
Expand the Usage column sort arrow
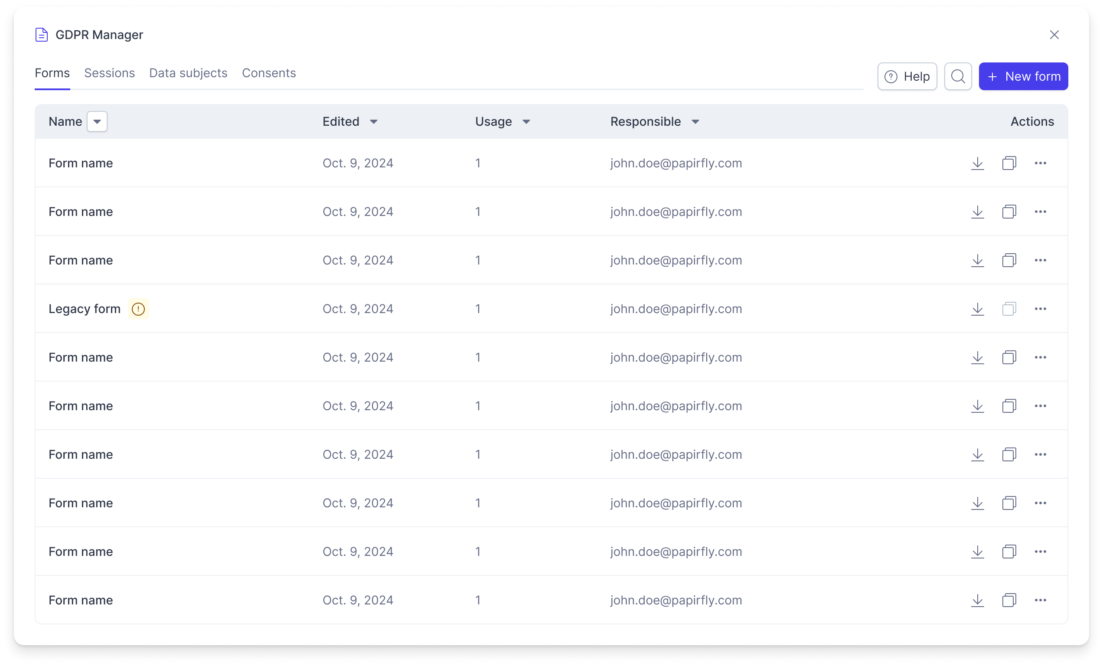point(526,122)
